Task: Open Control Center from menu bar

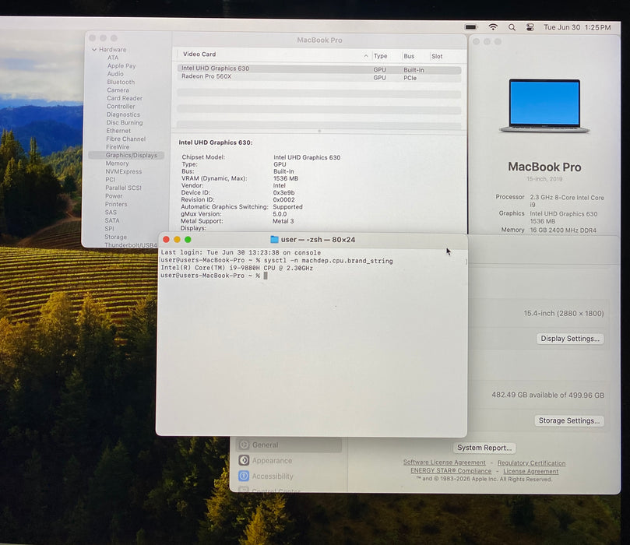Action: [530, 27]
